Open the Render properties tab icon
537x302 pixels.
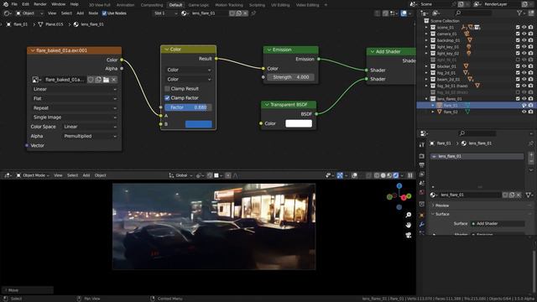(x=421, y=156)
